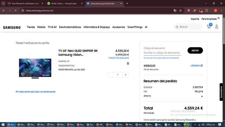Click the search magnifier icon

[x=177, y=27]
